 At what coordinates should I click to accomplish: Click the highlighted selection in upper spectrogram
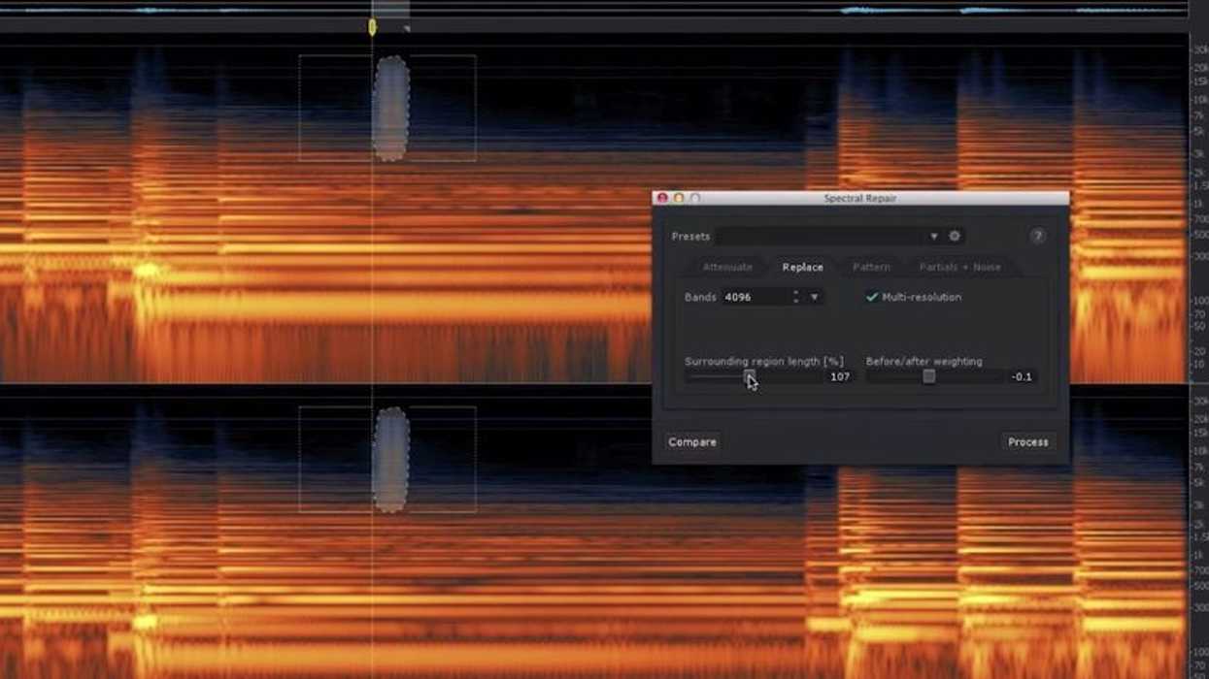coord(390,108)
